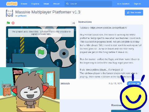This screenshot has width=149, height=112.
Task: Click the project title Massive Multiplayer Platformer v1.3
Action: coord(48,12)
